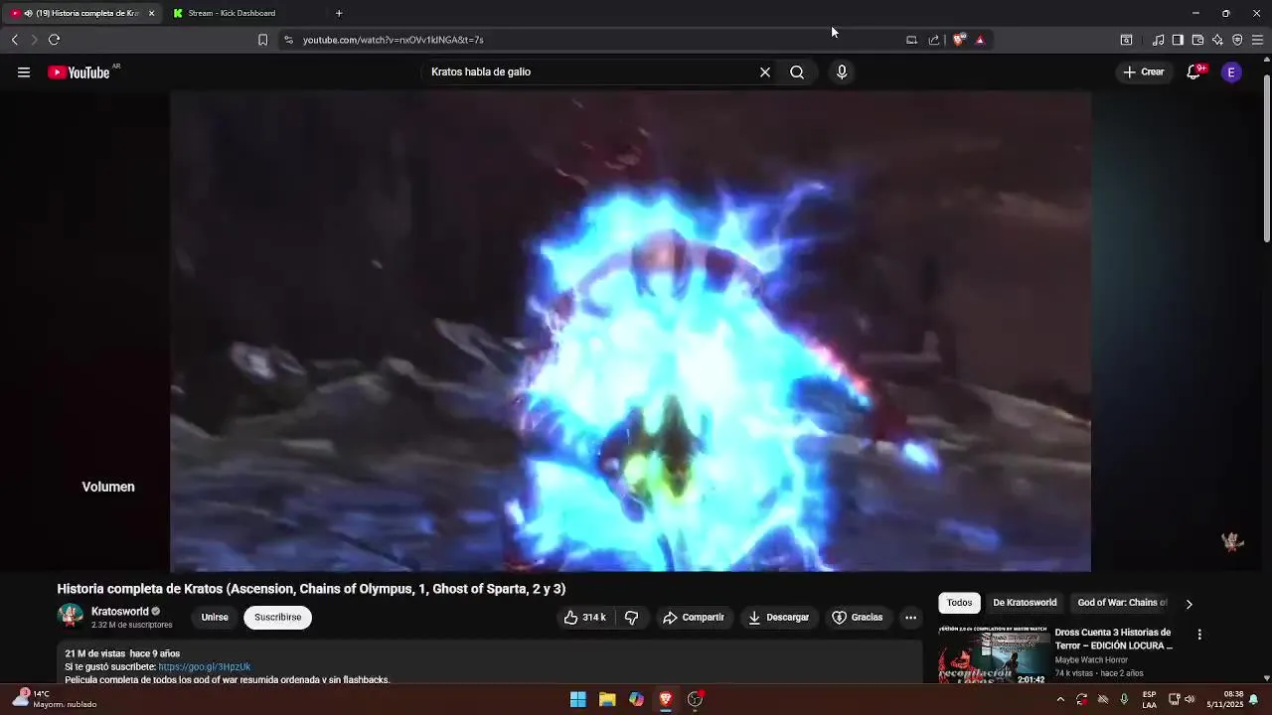The image size is (1272, 715).
Task: Open the Crear menu
Action: (x=1144, y=72)
